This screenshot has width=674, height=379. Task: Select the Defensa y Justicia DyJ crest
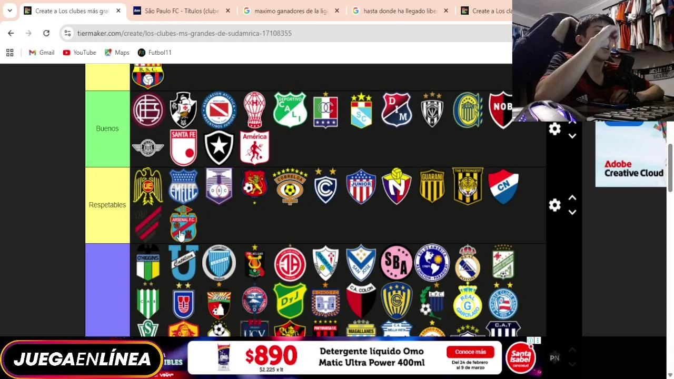pyautogui.click(x=290, y=301)
